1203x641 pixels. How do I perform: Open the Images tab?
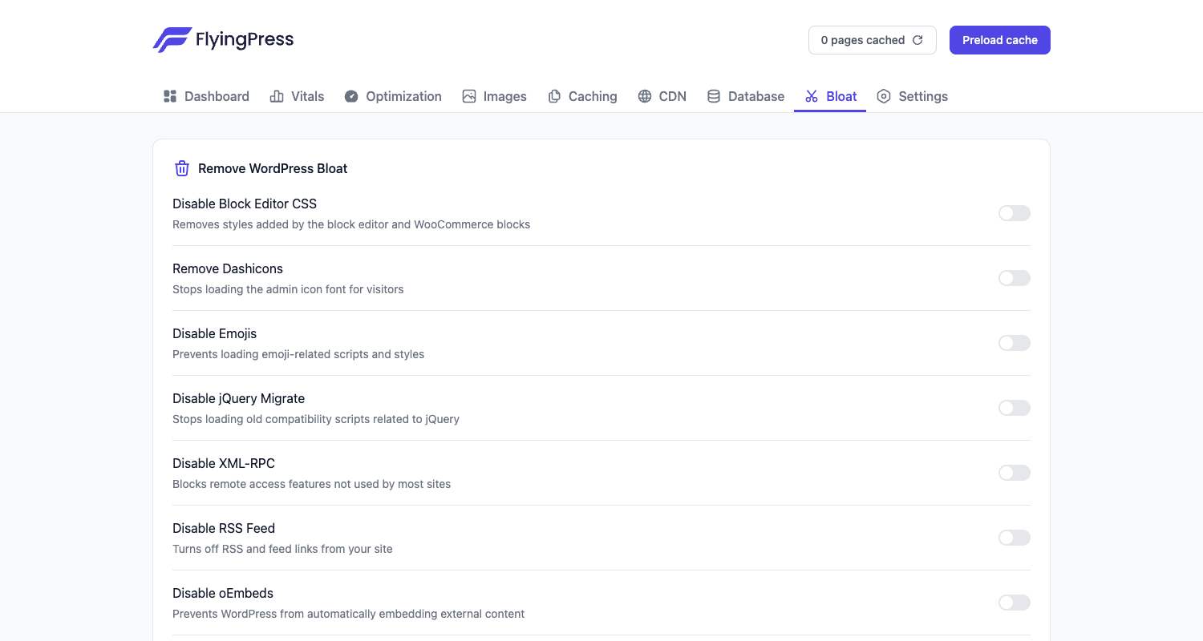[x=494, y=96]
